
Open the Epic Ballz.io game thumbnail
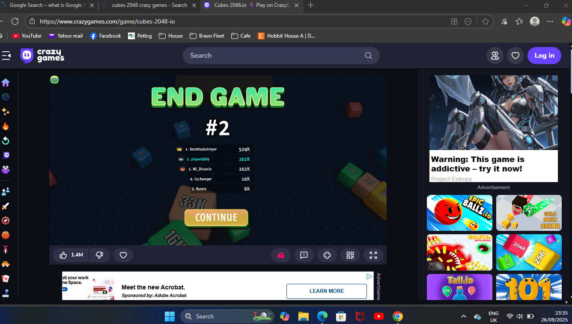pyautogui.click(x=459, y=213)
